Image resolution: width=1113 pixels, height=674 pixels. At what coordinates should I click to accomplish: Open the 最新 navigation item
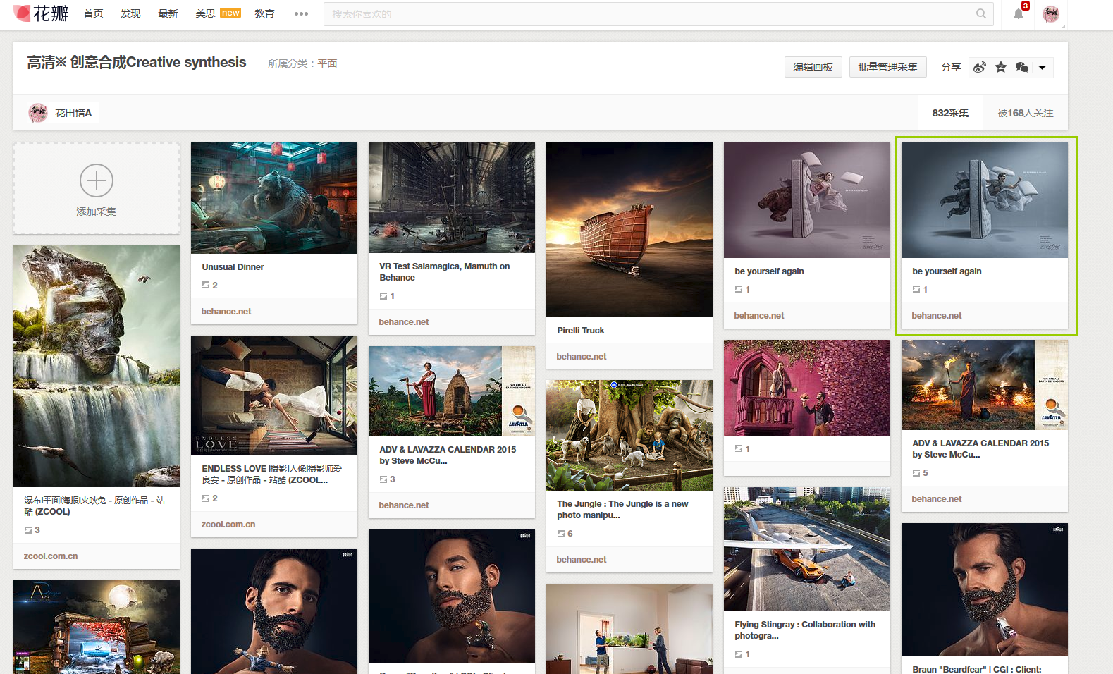(168, 13)
